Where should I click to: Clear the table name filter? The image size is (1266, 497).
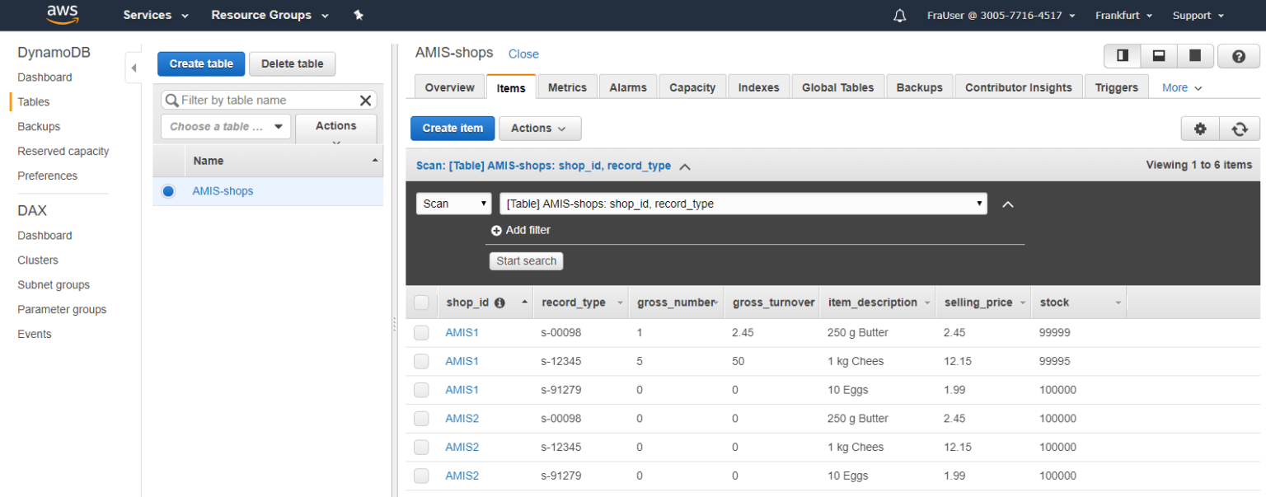click(x=365, y=101)
